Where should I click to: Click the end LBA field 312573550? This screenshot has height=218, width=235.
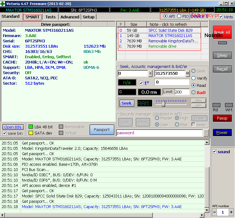170,73
